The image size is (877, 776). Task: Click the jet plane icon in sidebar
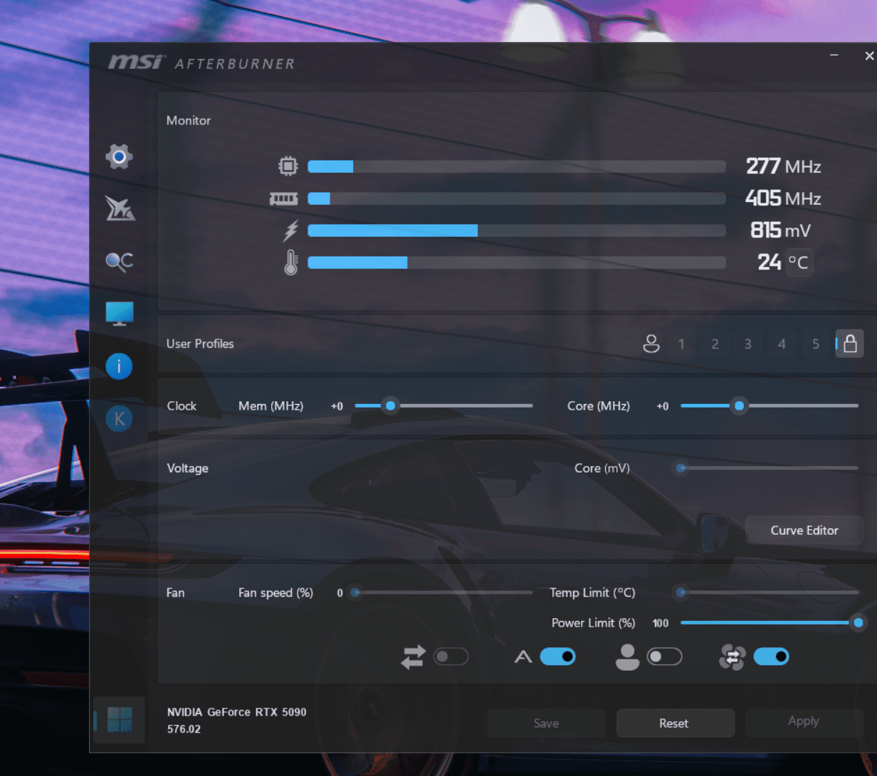click(x=119, y=208)
